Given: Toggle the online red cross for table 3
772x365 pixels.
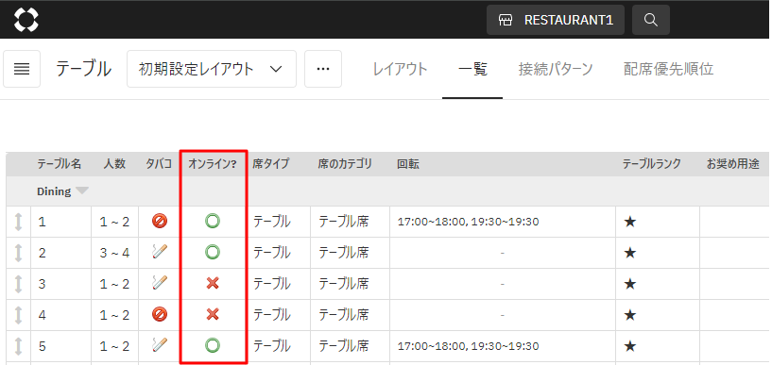Looking at the screenshot, I should coord(213,283).
